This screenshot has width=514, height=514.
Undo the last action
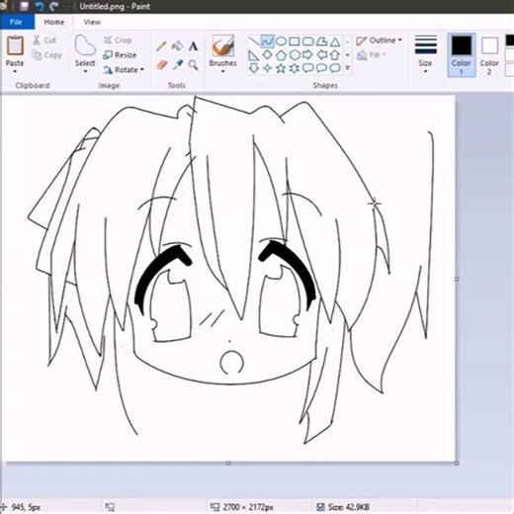tap(40, 6)
